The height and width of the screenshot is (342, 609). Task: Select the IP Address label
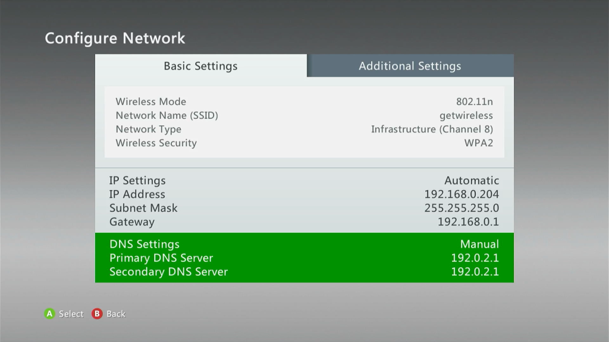click(137, 194)
